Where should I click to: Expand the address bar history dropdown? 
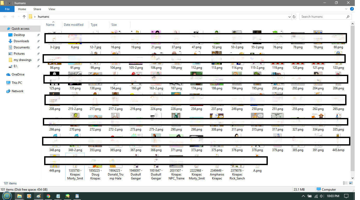(x=290, y=17)
